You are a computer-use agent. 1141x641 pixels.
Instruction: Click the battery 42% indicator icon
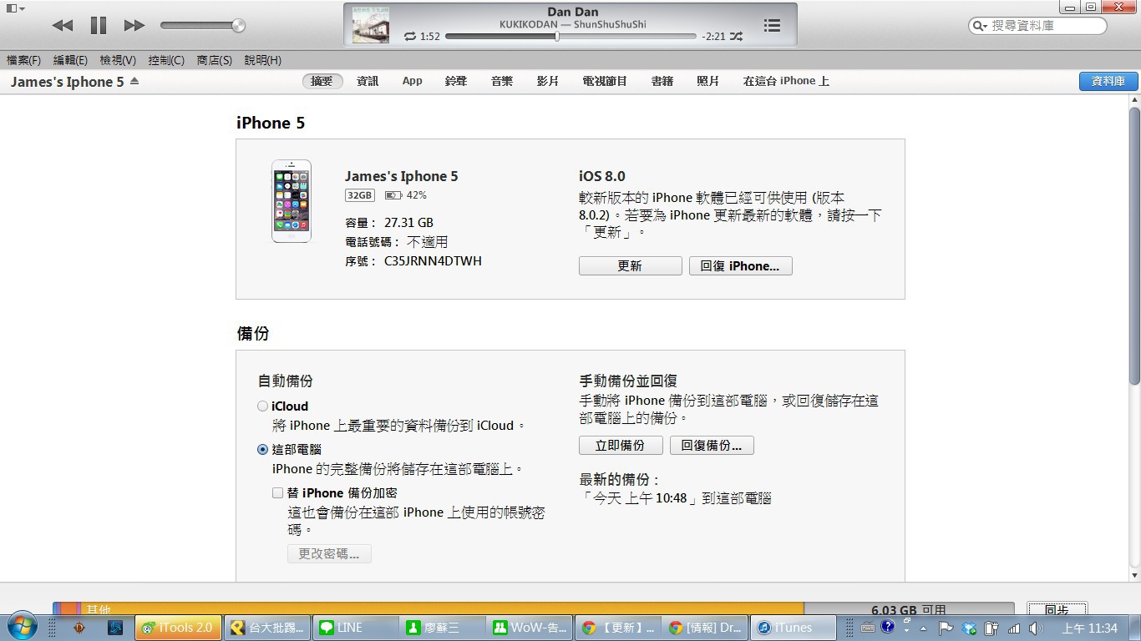[393, 195]
